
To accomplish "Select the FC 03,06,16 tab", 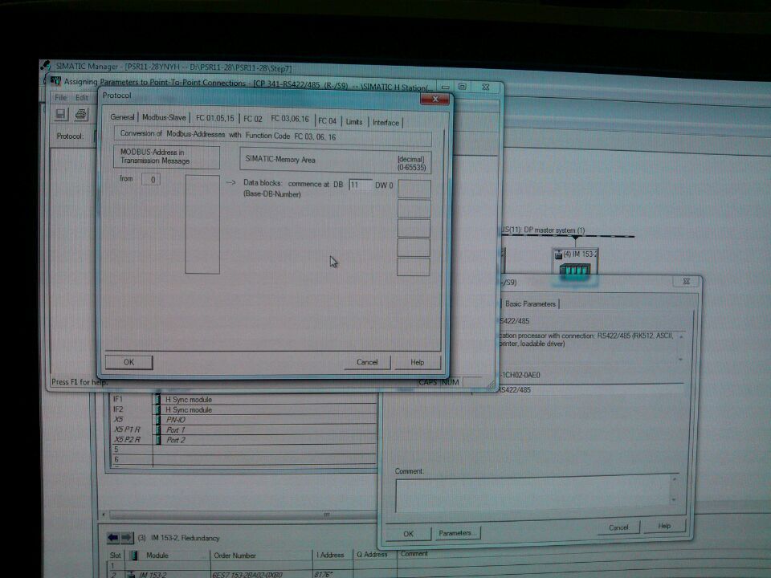I will pos(290,119).
